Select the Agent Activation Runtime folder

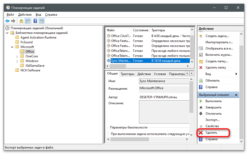tap(38, 38)
